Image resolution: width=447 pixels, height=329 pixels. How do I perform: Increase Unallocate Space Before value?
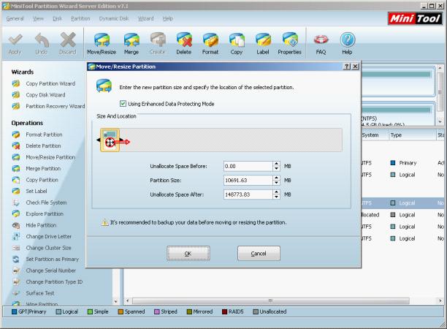(276, 164)
